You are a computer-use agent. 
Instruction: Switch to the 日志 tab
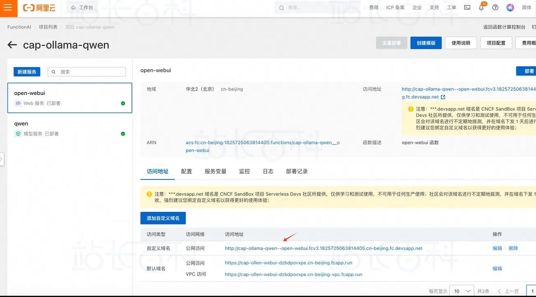point(268,171)
